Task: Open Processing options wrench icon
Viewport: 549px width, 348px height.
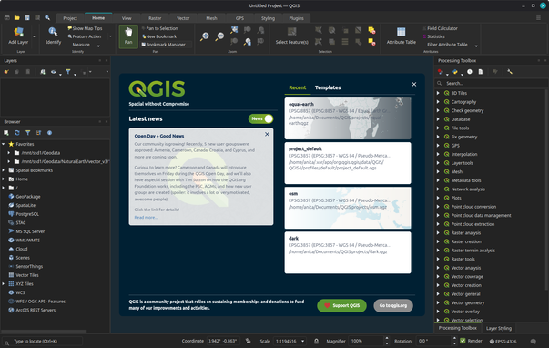Action: click(x=510, y=71)
